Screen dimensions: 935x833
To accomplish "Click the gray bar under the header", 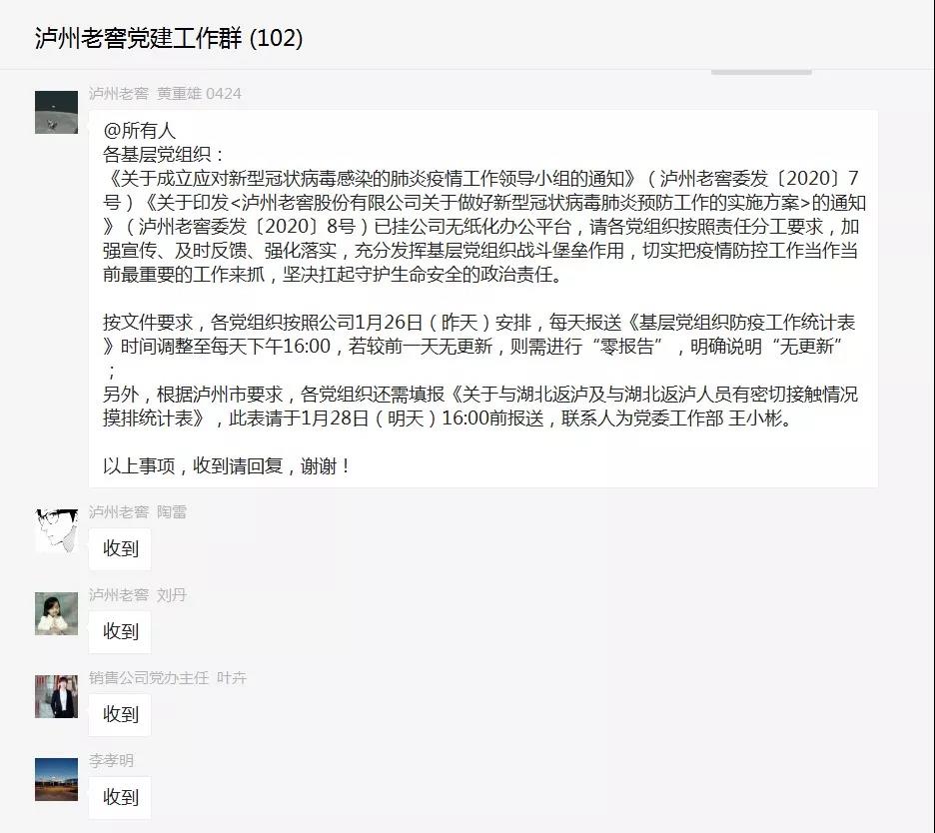I will pos(761,72).
